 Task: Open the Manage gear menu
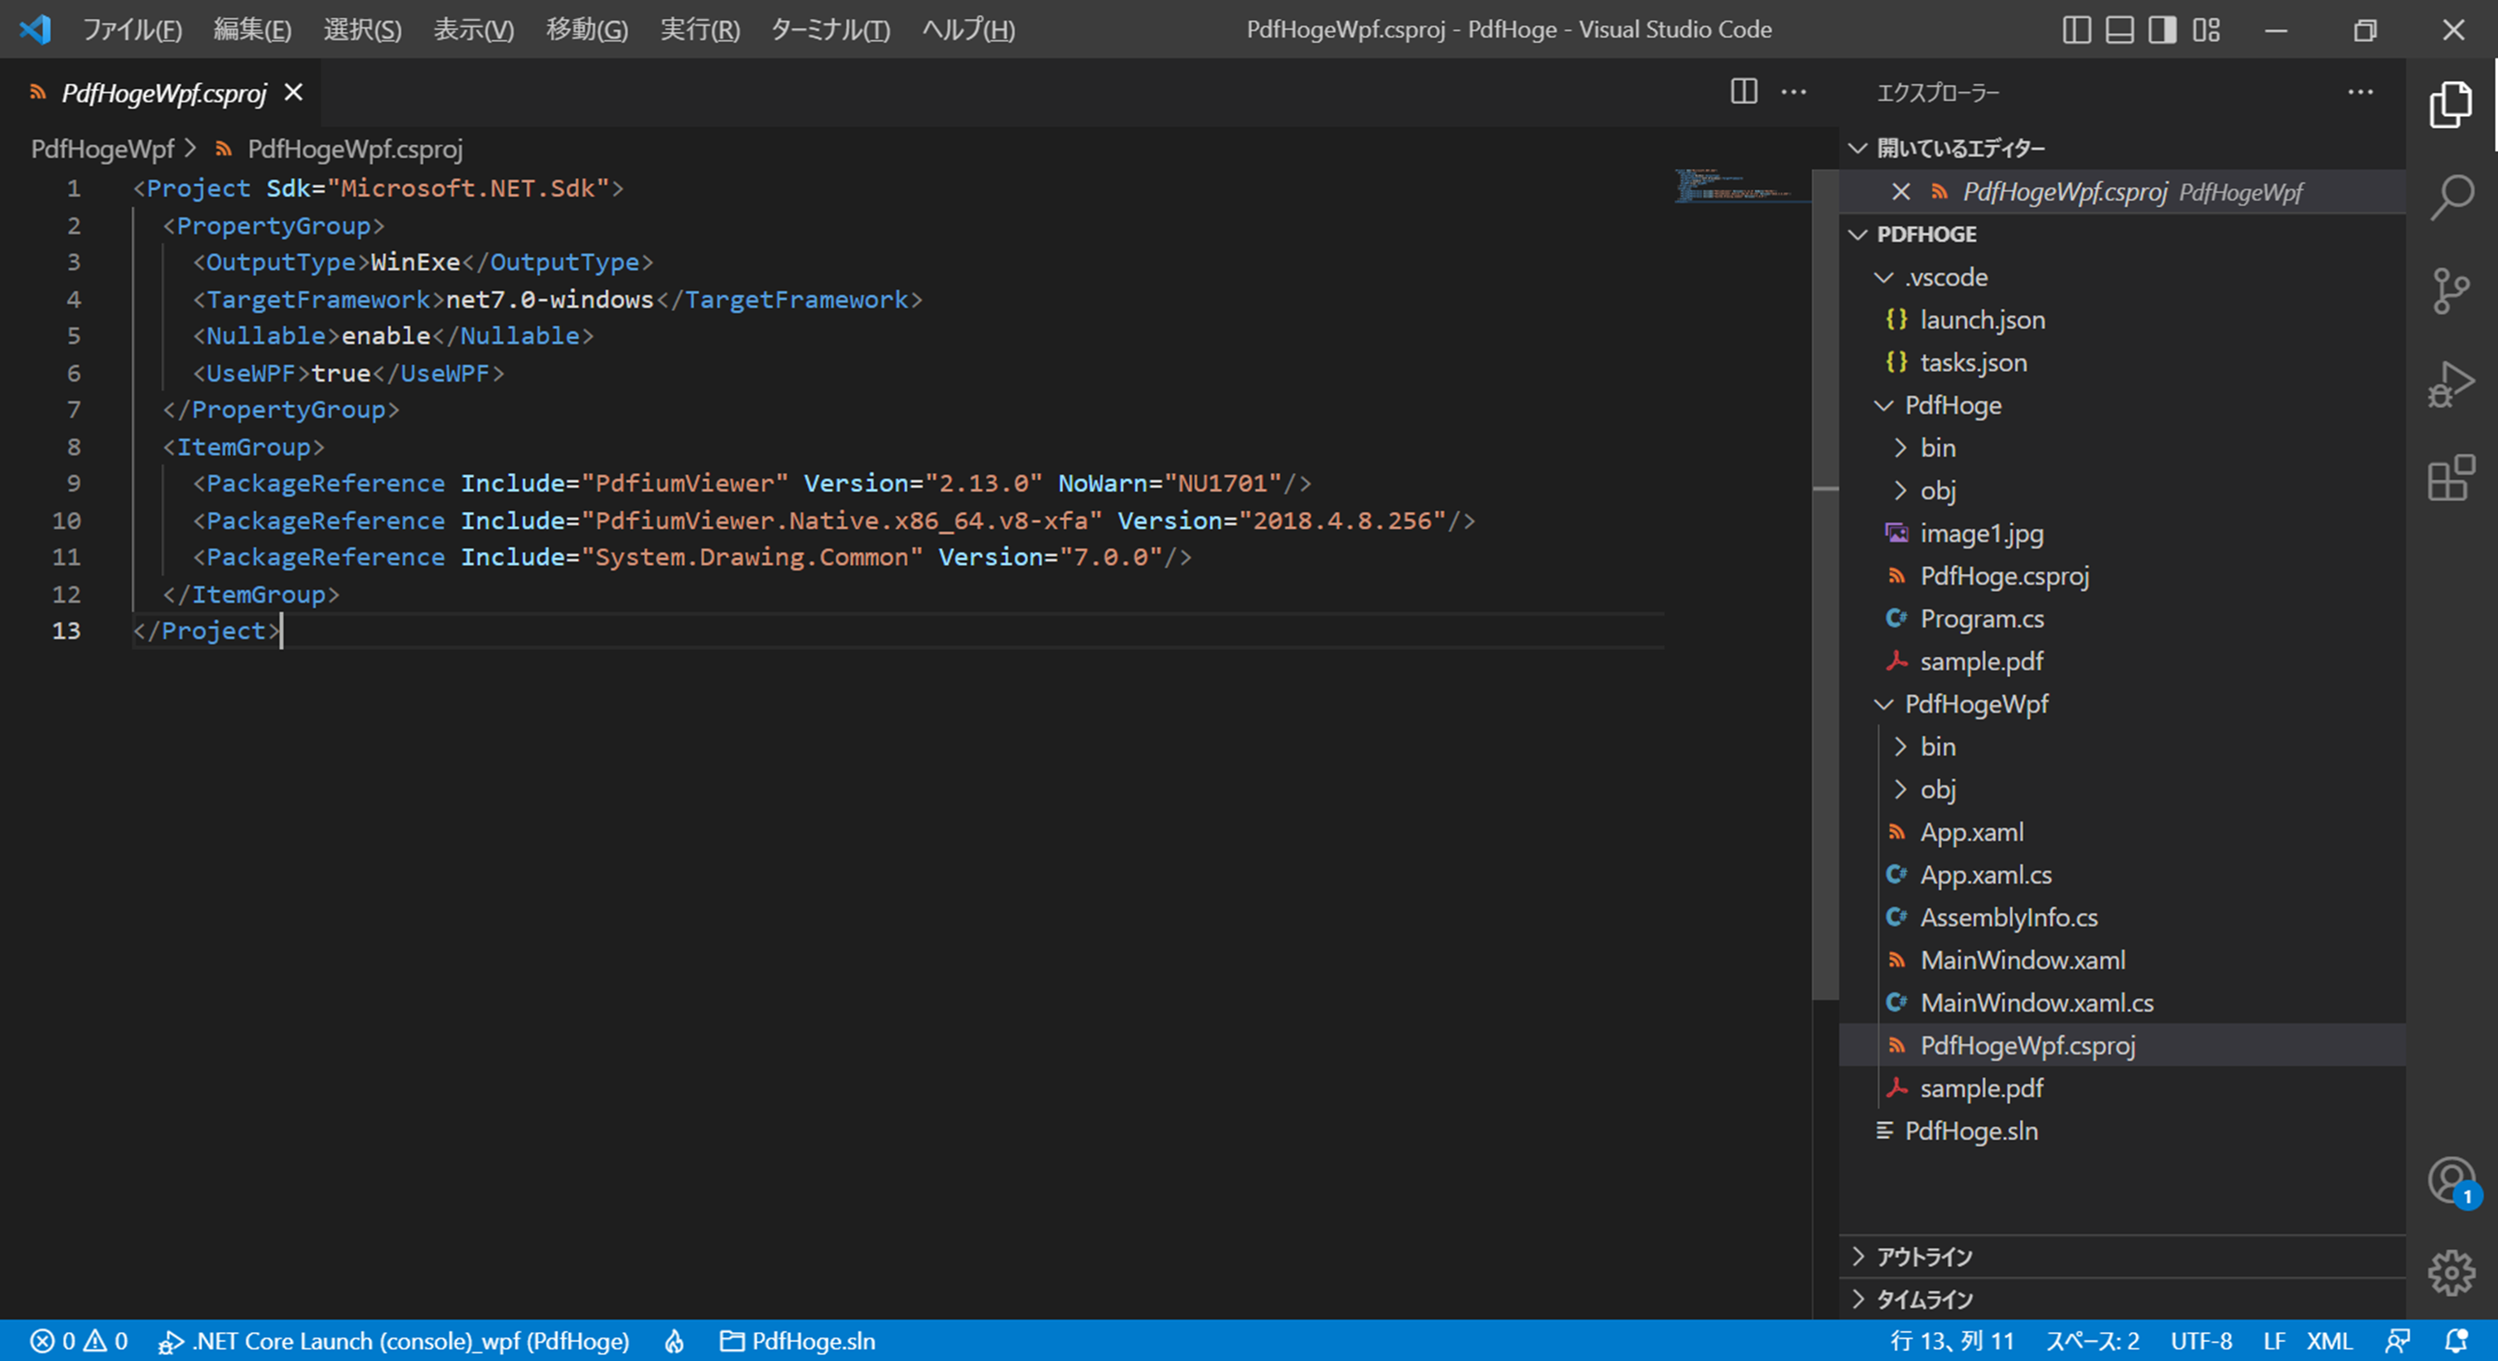2452,1273
